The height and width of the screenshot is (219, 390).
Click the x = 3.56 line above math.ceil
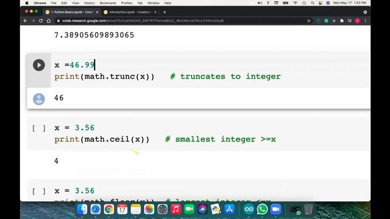click(74, 128)
